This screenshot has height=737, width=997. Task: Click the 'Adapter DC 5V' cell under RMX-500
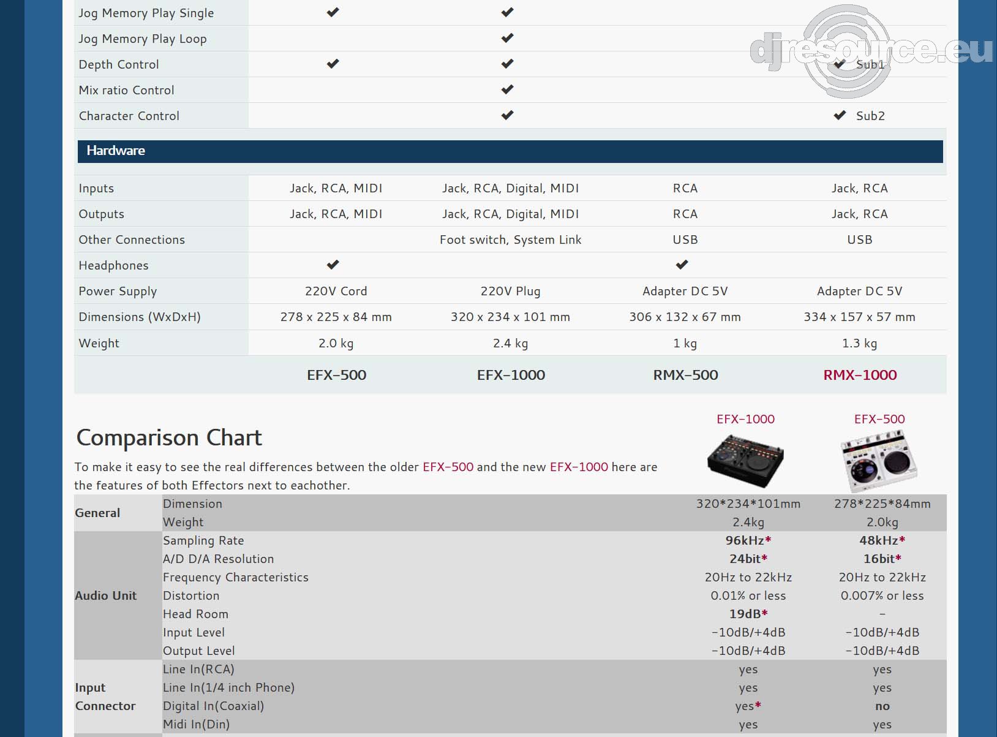(685, 291)
